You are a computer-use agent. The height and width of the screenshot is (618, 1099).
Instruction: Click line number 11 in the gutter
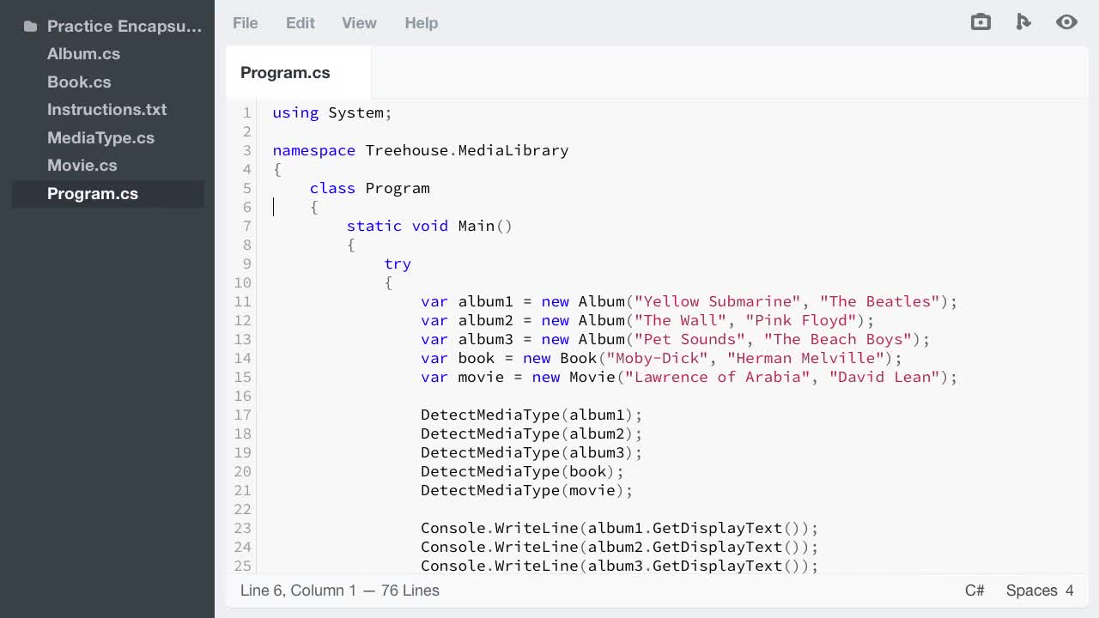(x=242, y=301)
